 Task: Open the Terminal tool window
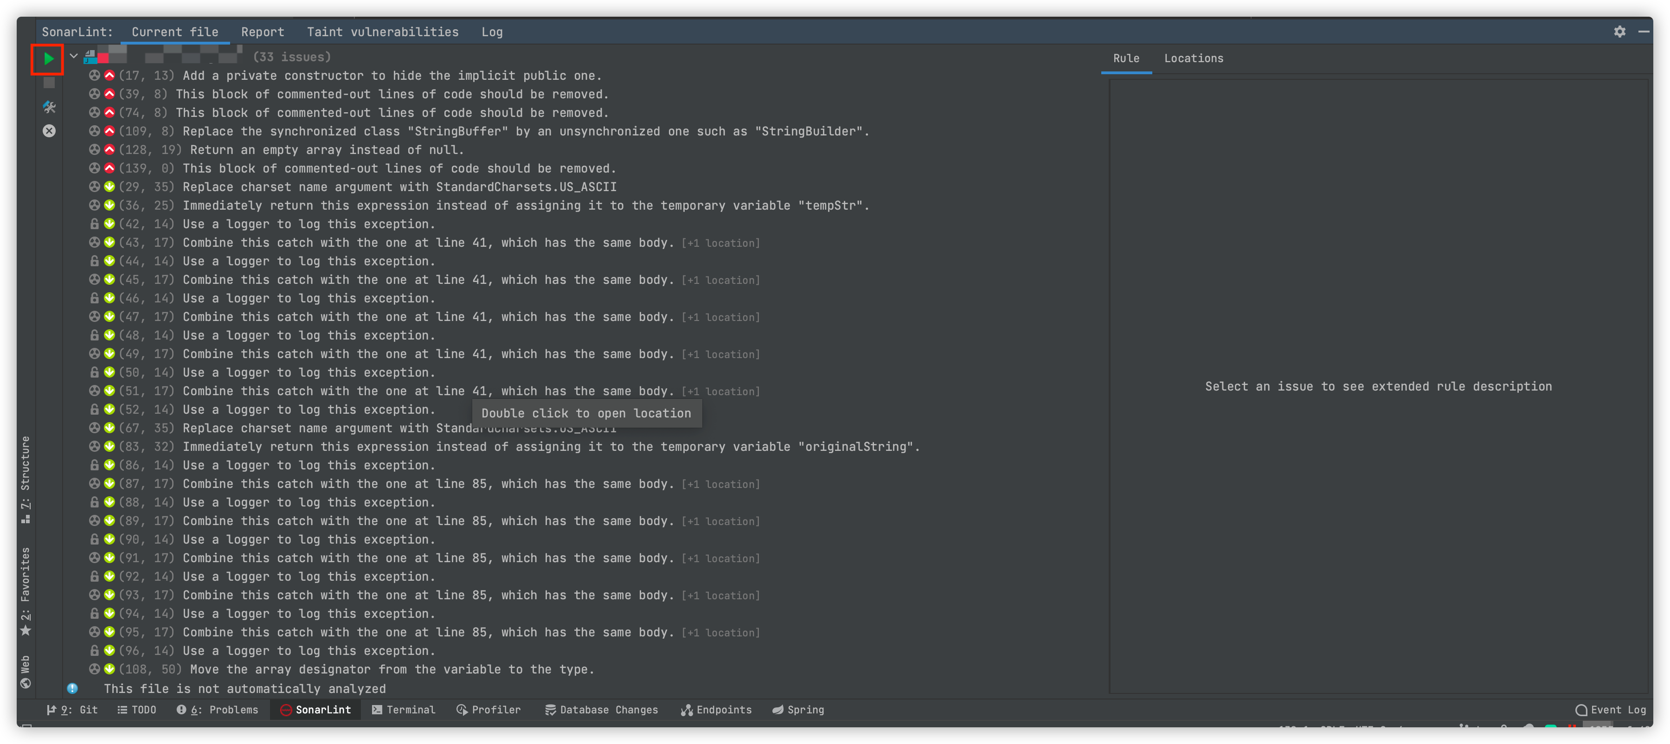coord(403,710)
